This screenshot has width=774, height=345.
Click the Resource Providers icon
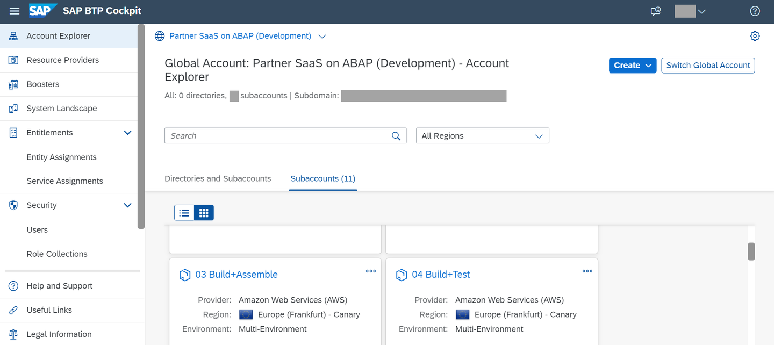pos(14,60)
